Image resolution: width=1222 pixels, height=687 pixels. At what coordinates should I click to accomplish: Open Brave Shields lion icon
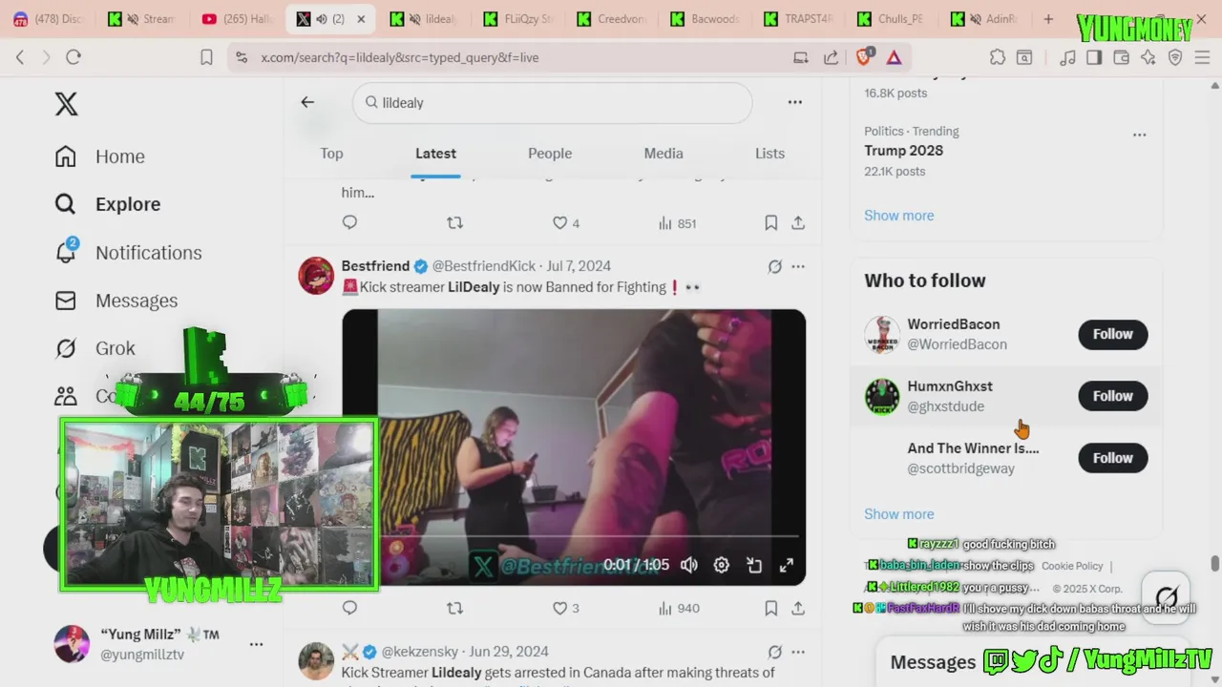pyautogui.click(x=864, y=57)
